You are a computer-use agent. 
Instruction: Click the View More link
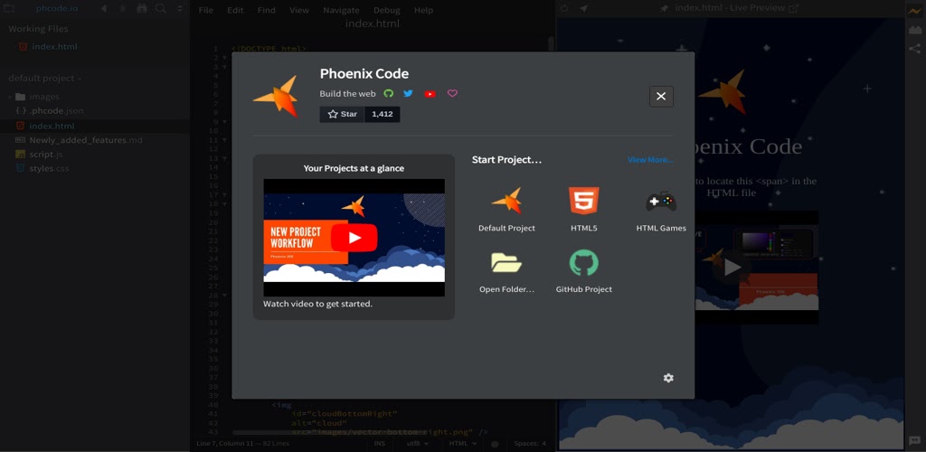coord(649,160)
